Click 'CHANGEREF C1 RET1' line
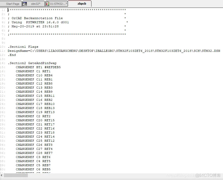 click(x=33, y=71)
